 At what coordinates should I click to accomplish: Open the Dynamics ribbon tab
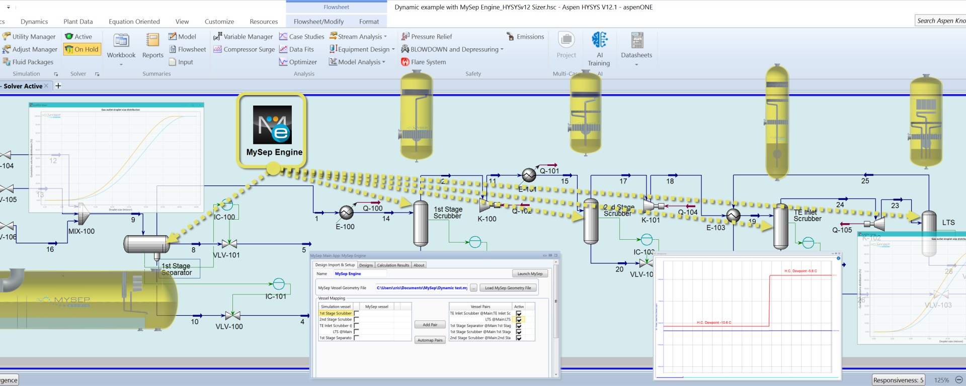coord(34,22)
